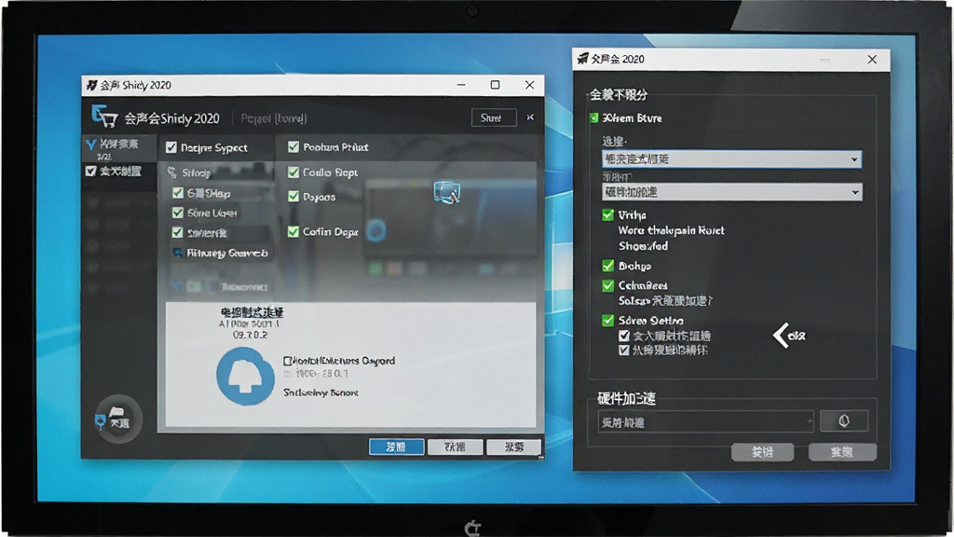Screen dimensions: 954x537
Task: Toggle the Cotiin Dapt checkbox
Action: pyautogui.click(x=293, y=231)
